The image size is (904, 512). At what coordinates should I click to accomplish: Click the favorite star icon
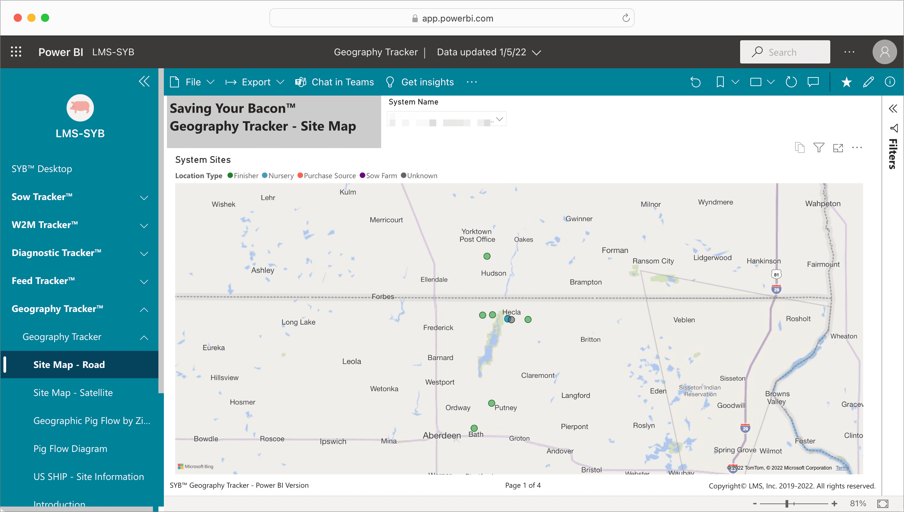click(846, 82)
